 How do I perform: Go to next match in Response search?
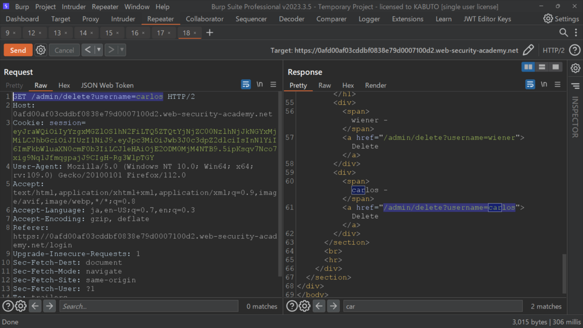(333, 306)
